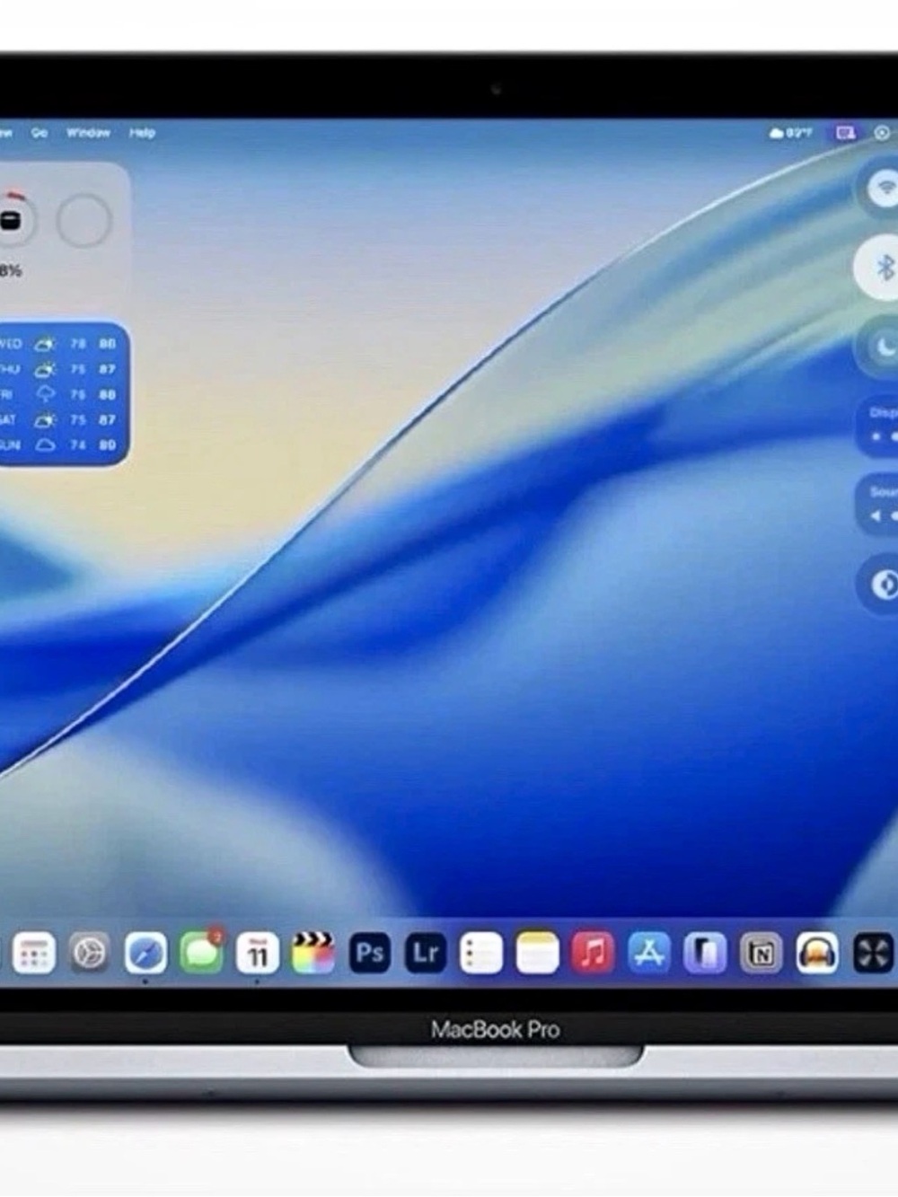Click the purple screen-sharing menu bar icon
898x1197 pixels.
point(845,133)
